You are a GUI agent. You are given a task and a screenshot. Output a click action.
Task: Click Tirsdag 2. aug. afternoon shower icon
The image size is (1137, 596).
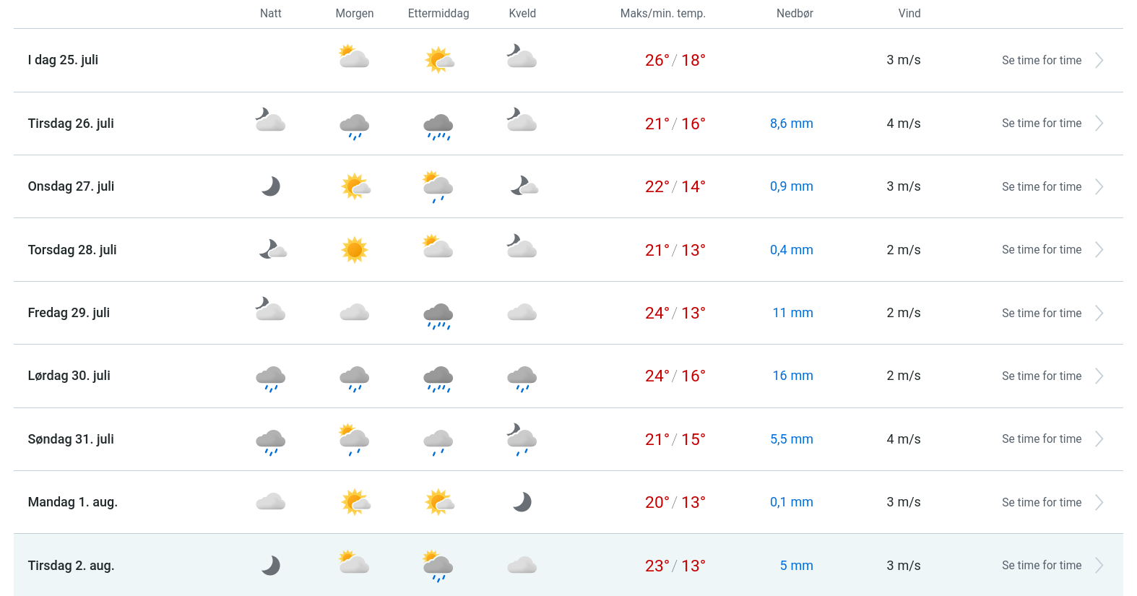coord(438,566)
